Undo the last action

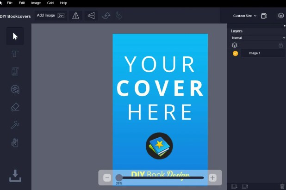point(106,16)
